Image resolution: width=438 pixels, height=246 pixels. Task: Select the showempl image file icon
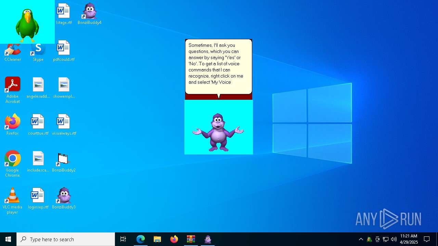point(64,88)
